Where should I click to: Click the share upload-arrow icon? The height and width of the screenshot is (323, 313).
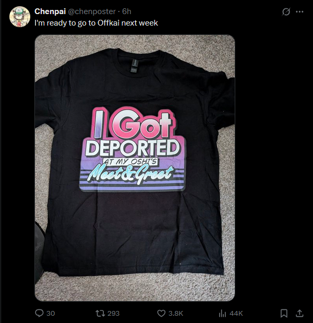(x=299, y=313)
